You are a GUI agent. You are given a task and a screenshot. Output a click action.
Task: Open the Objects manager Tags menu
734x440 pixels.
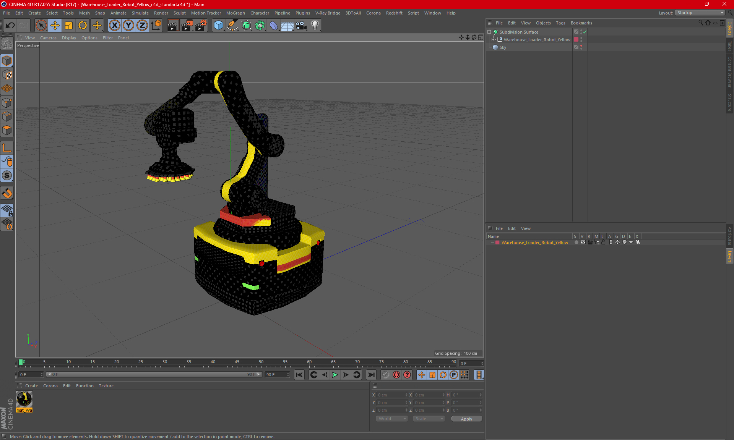coord(560,23)
